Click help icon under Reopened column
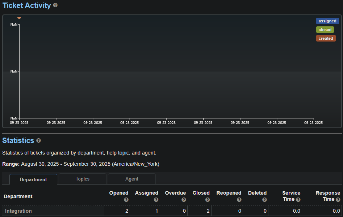Image resolution: width=343 pixels, height=217 pixels. pos(239,200)
